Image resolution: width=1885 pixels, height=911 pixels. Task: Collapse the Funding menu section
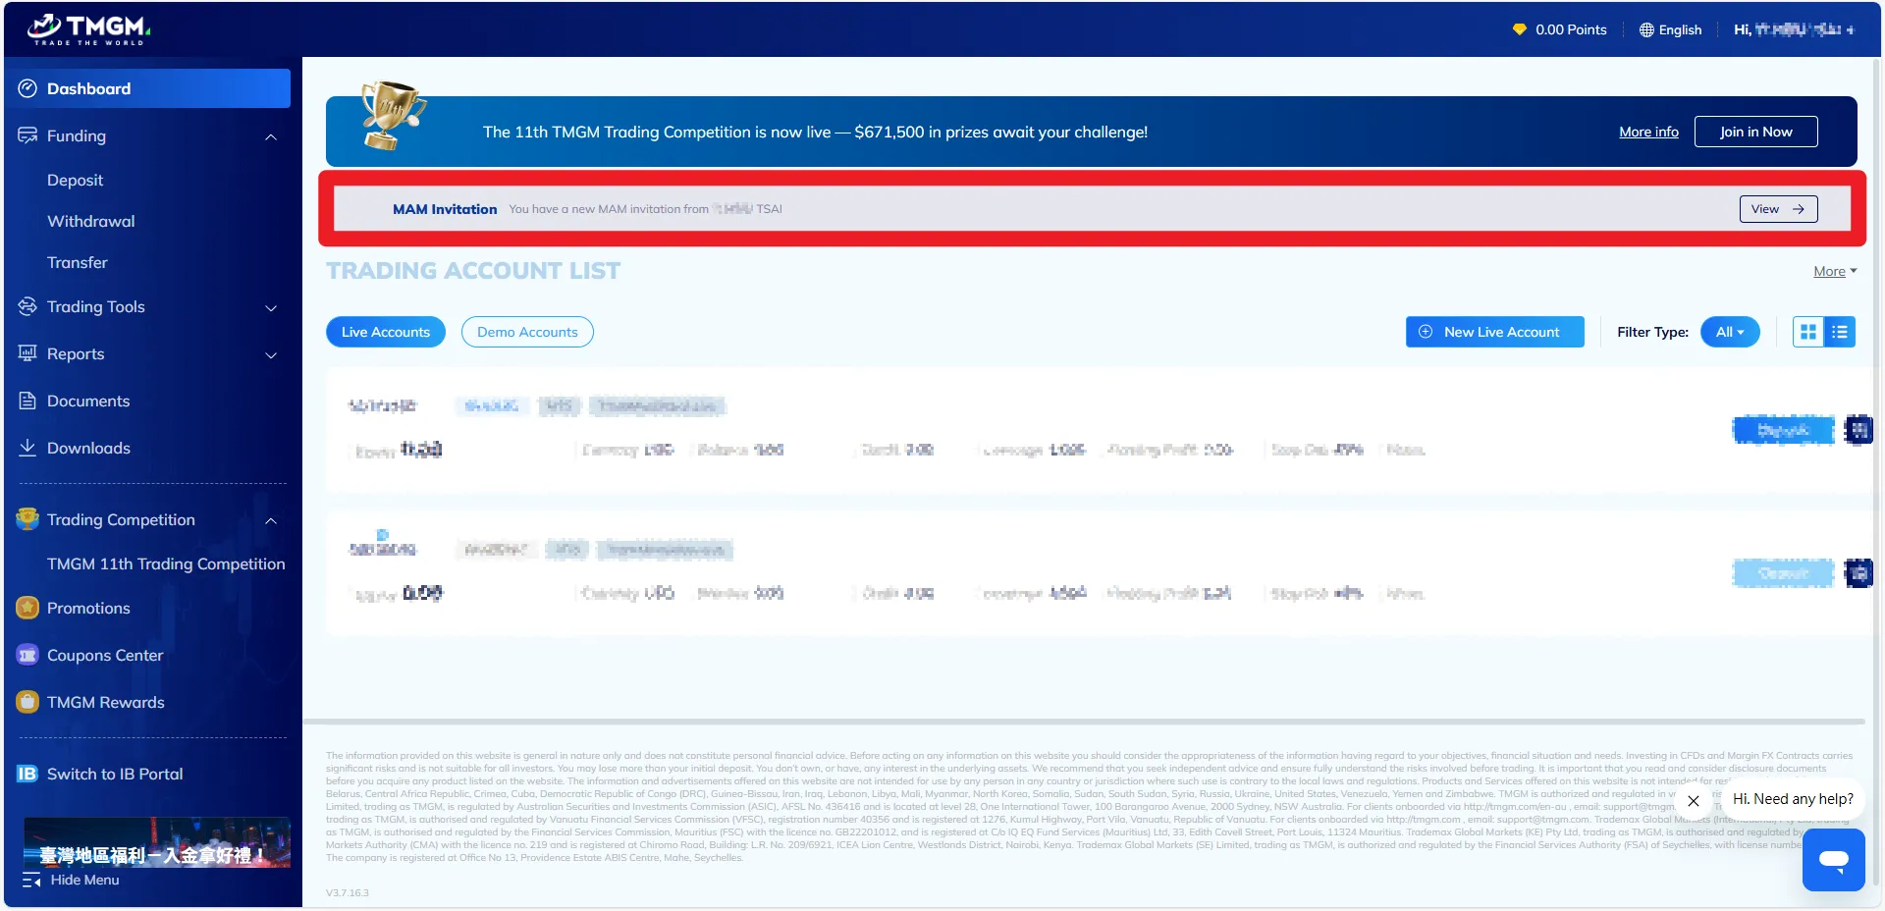click(271, 136)
